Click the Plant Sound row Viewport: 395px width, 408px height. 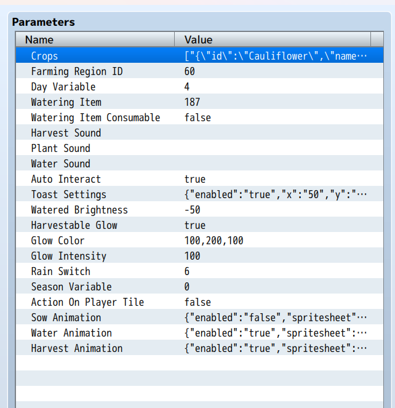(x=60, y=148)
